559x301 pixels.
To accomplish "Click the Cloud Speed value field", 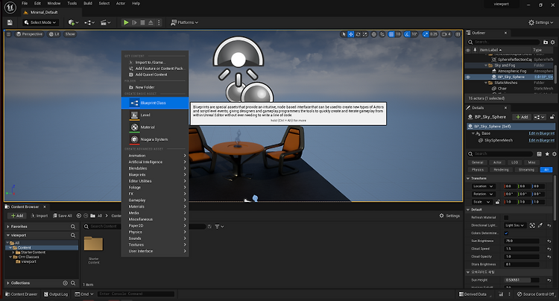I will (522, 249).
